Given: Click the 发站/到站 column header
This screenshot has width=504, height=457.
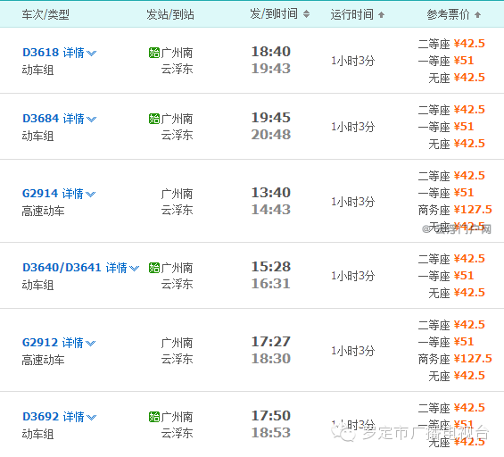Looking at the screenshot, I should click(x=170, y=14).
